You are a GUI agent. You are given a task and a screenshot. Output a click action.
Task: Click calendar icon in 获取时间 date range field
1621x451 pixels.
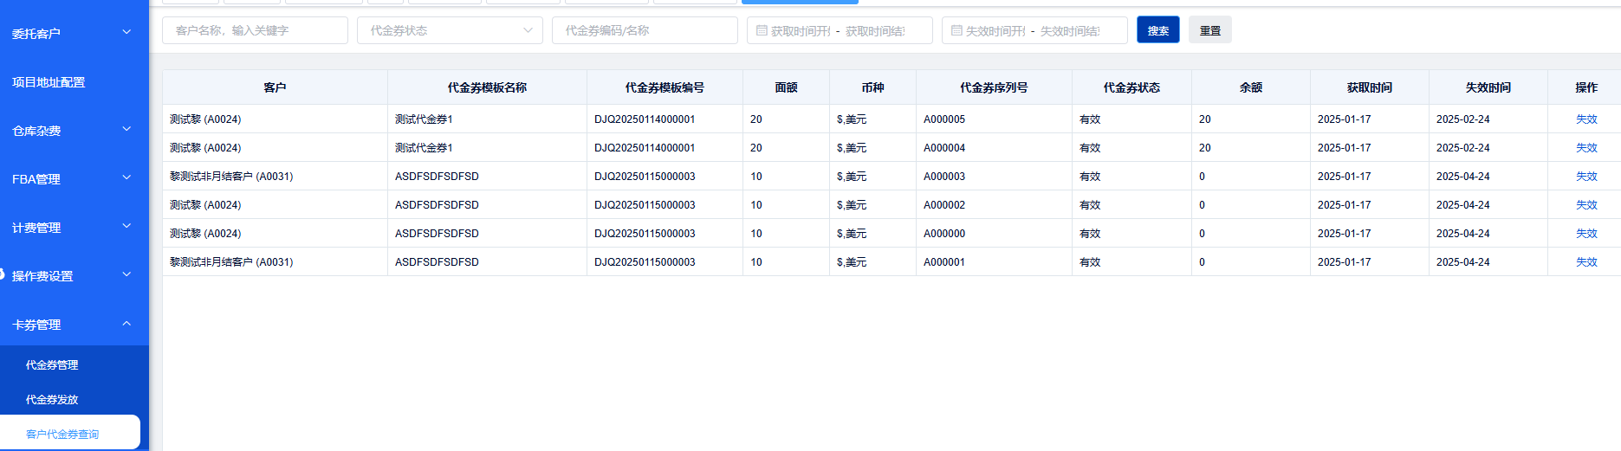pyautogui.click(x=762, y=30)
